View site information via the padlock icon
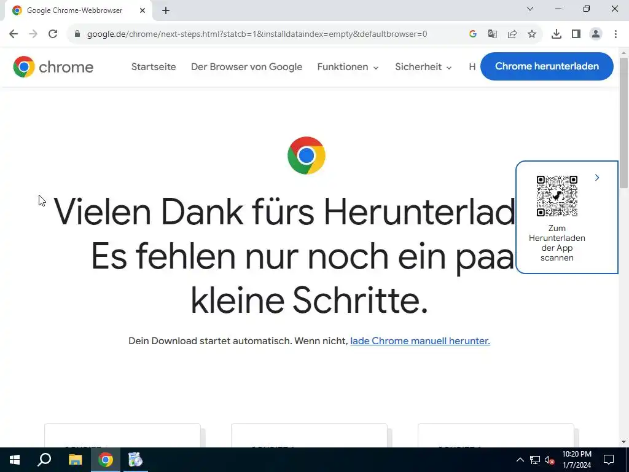The height and width of the screenshot is (472, 629). tap(77, 34)
